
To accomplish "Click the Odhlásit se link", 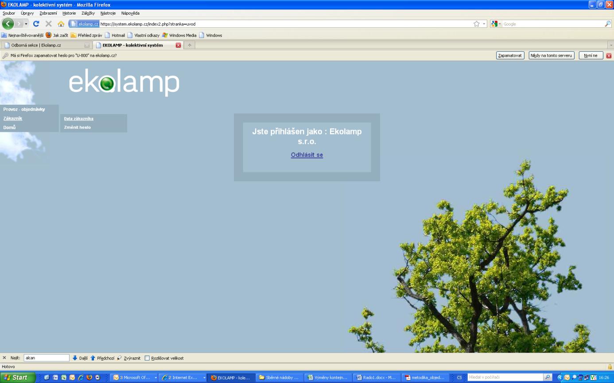I will [307, 155].
